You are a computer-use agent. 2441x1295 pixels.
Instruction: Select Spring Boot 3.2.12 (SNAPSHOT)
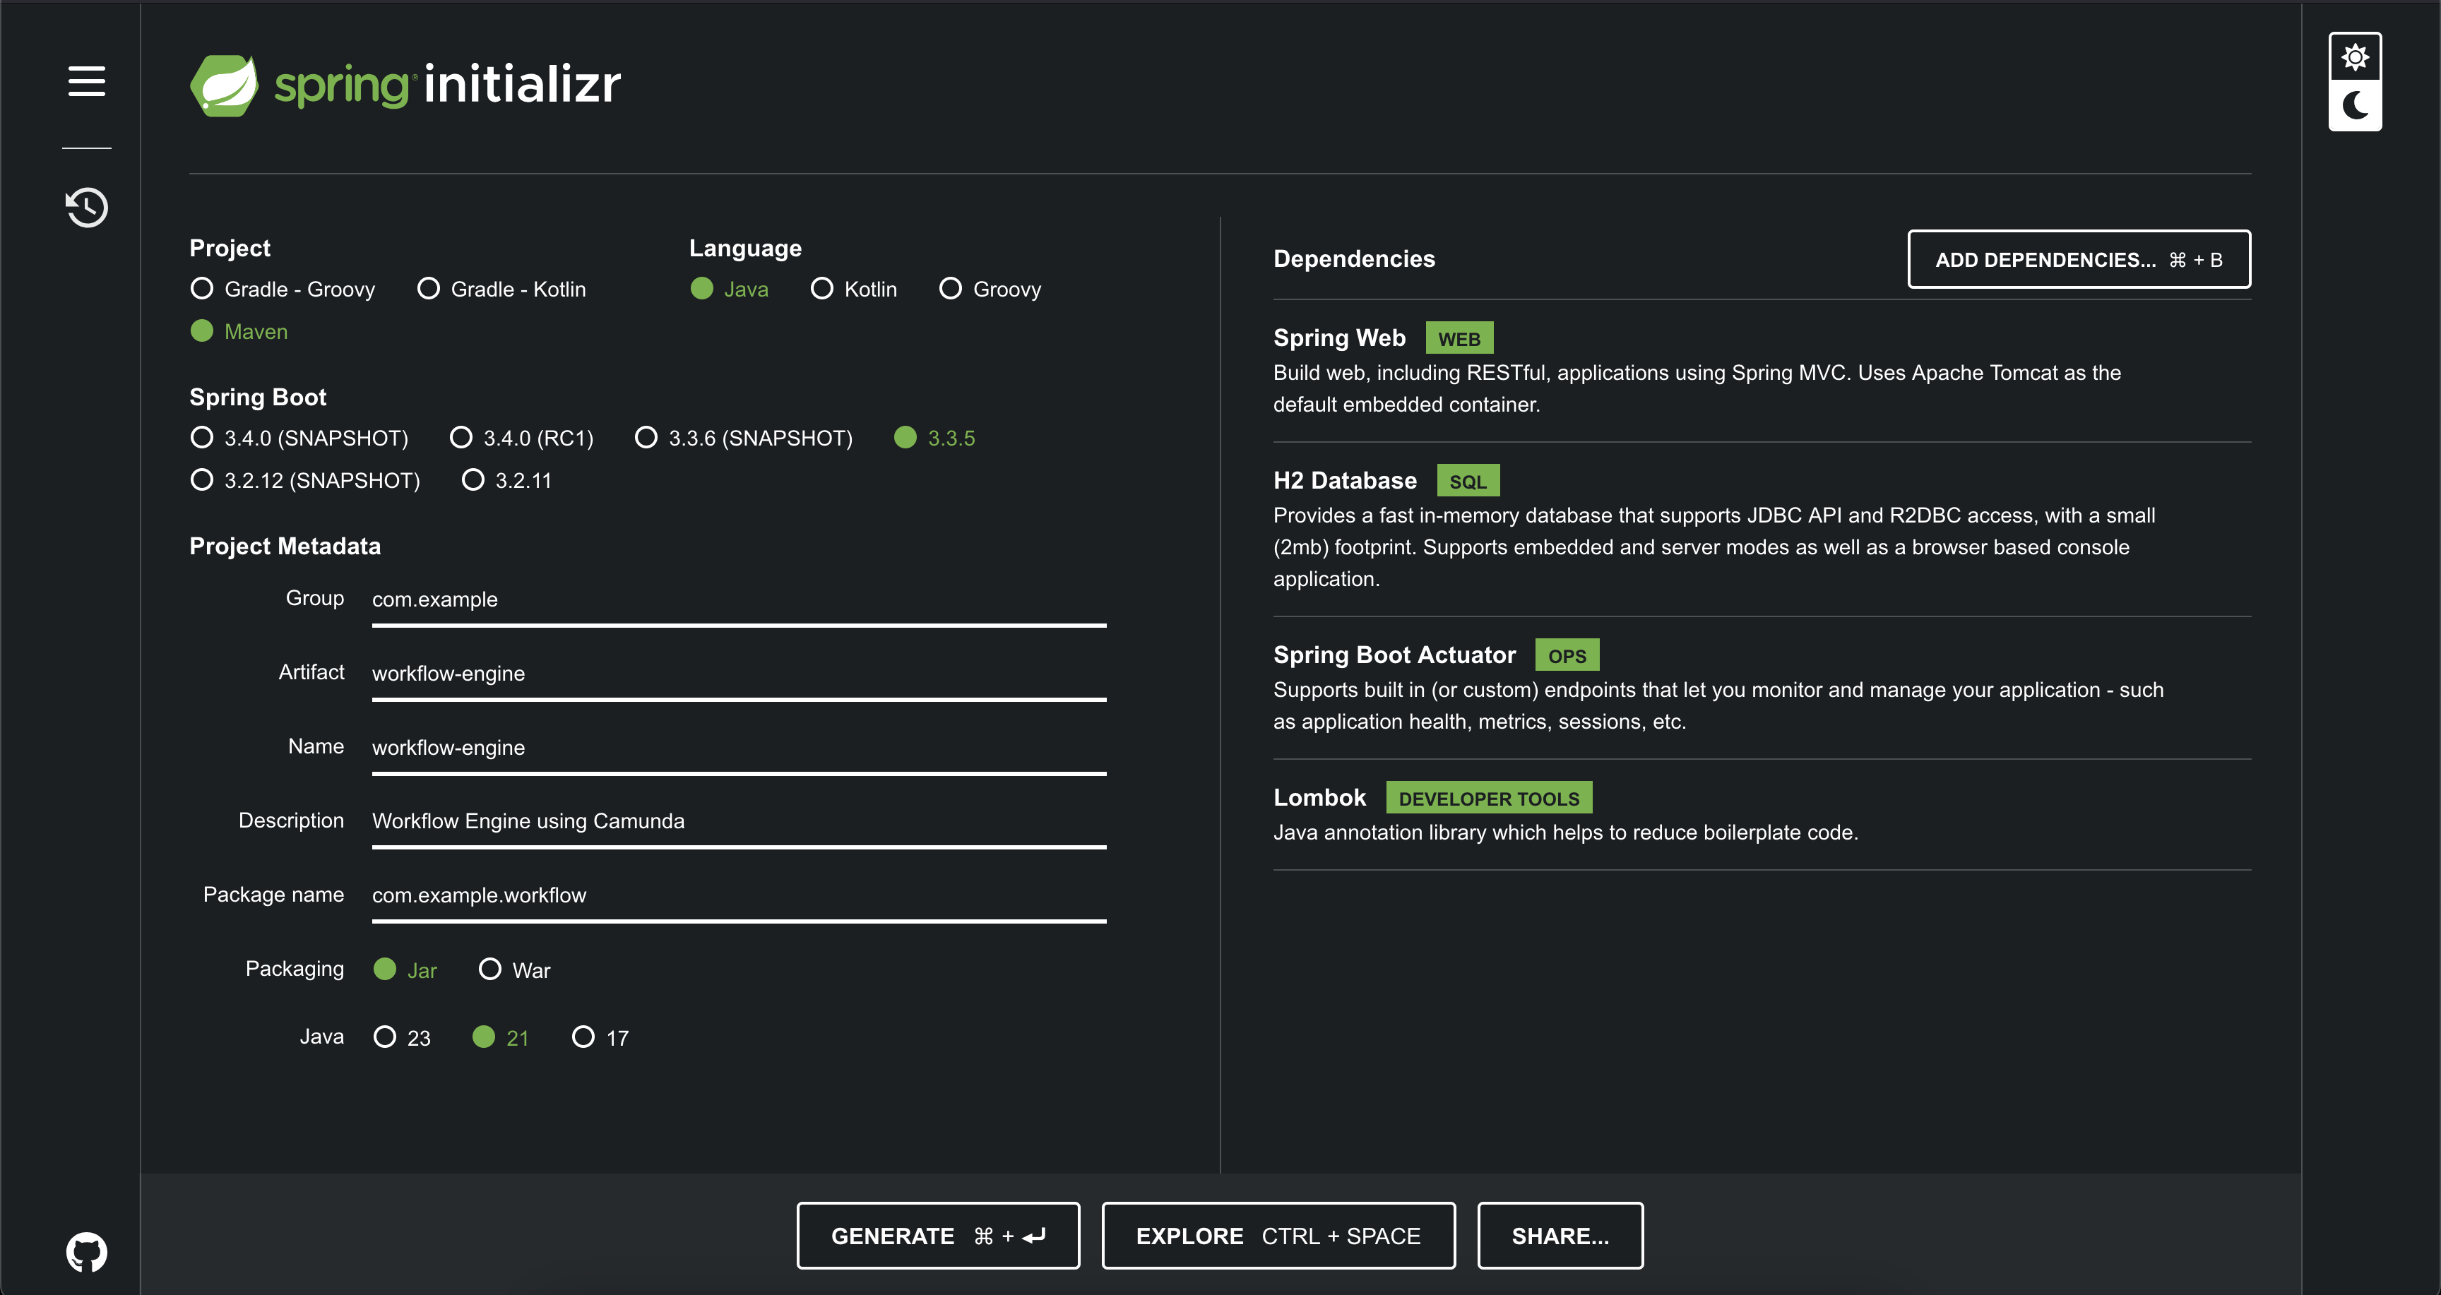304,480
